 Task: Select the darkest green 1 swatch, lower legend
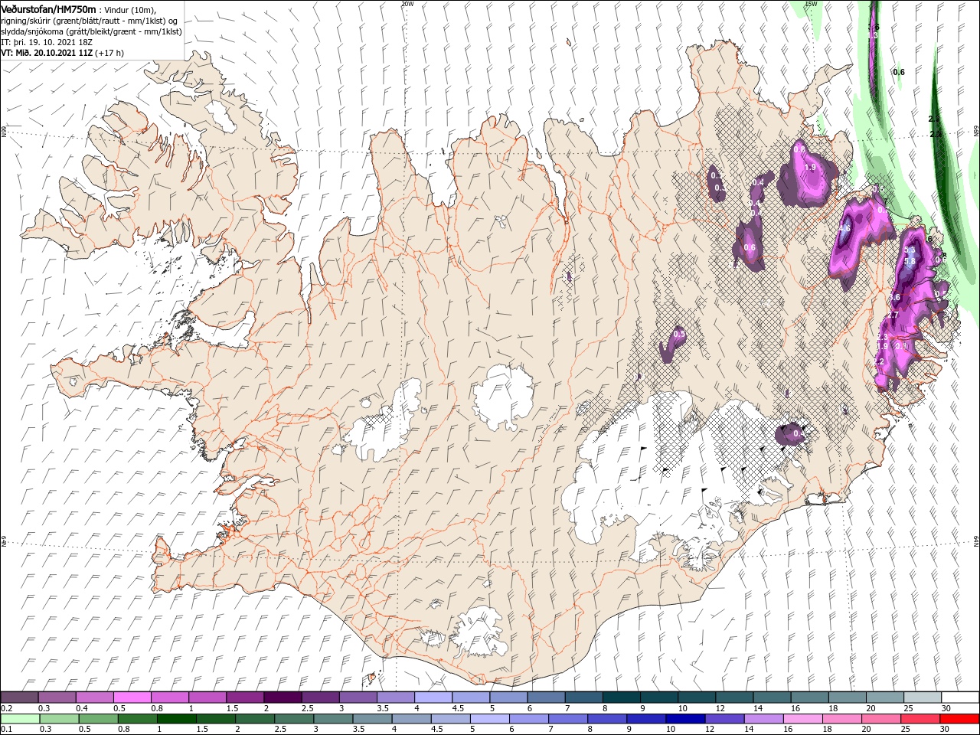176,719
